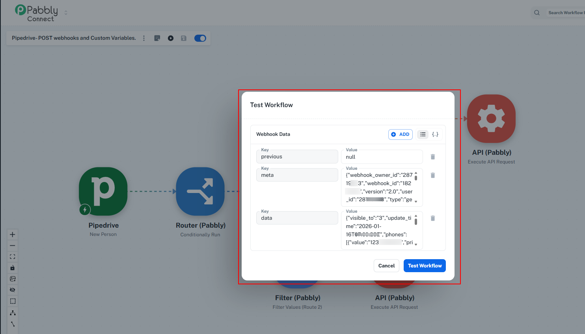Delete the 'meta' webhook data row

pos(432,175)
